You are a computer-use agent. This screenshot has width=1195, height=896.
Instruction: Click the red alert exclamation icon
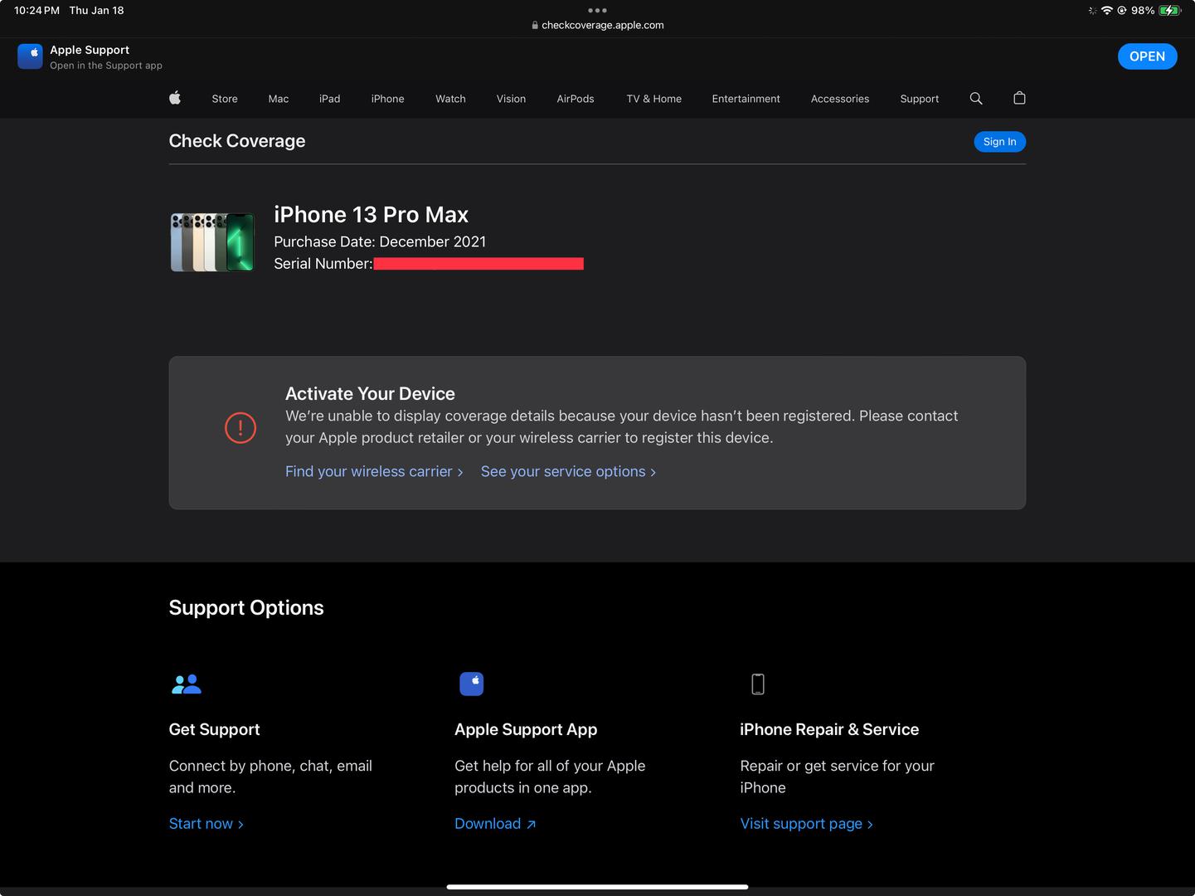pyautogui.click(x=240, y=428)
